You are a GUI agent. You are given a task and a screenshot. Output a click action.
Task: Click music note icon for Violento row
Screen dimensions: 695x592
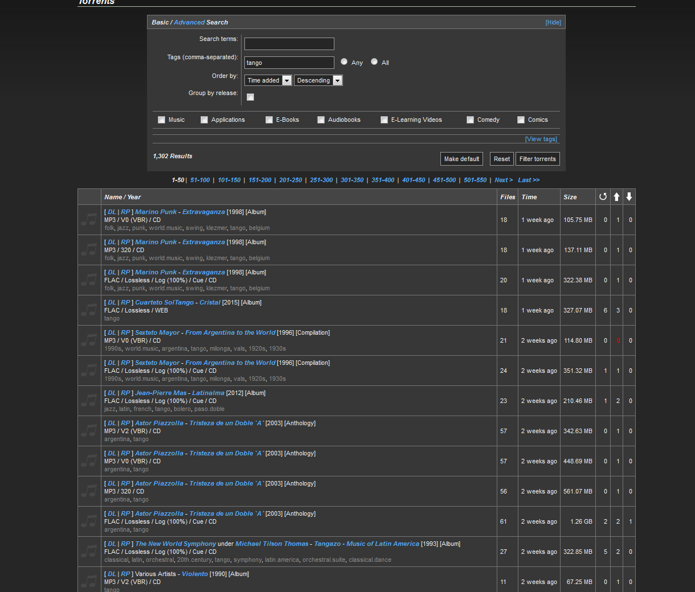pos(89,581)
